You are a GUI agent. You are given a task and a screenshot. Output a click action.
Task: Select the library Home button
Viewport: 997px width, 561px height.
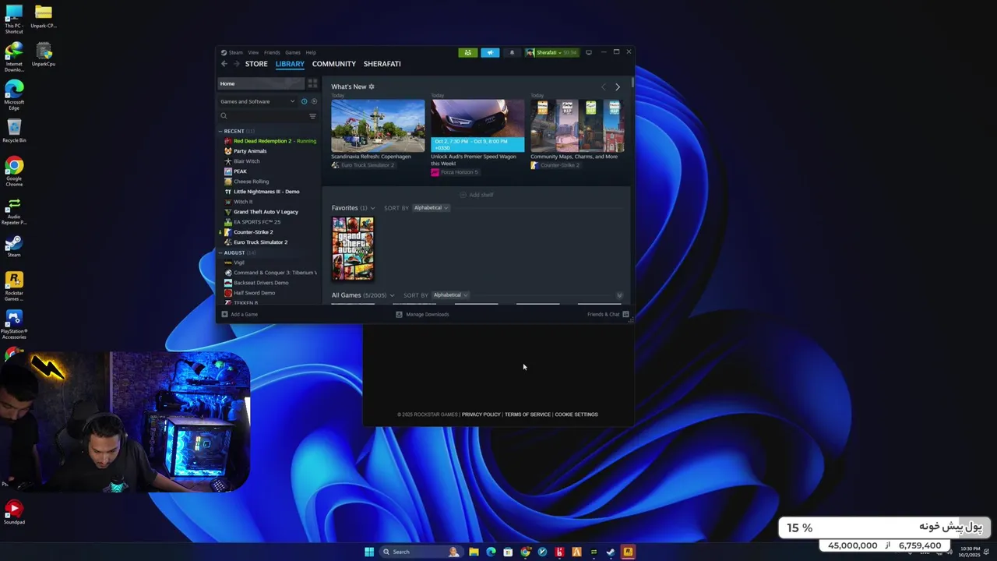pyautogui.click(x=261, y=83)
